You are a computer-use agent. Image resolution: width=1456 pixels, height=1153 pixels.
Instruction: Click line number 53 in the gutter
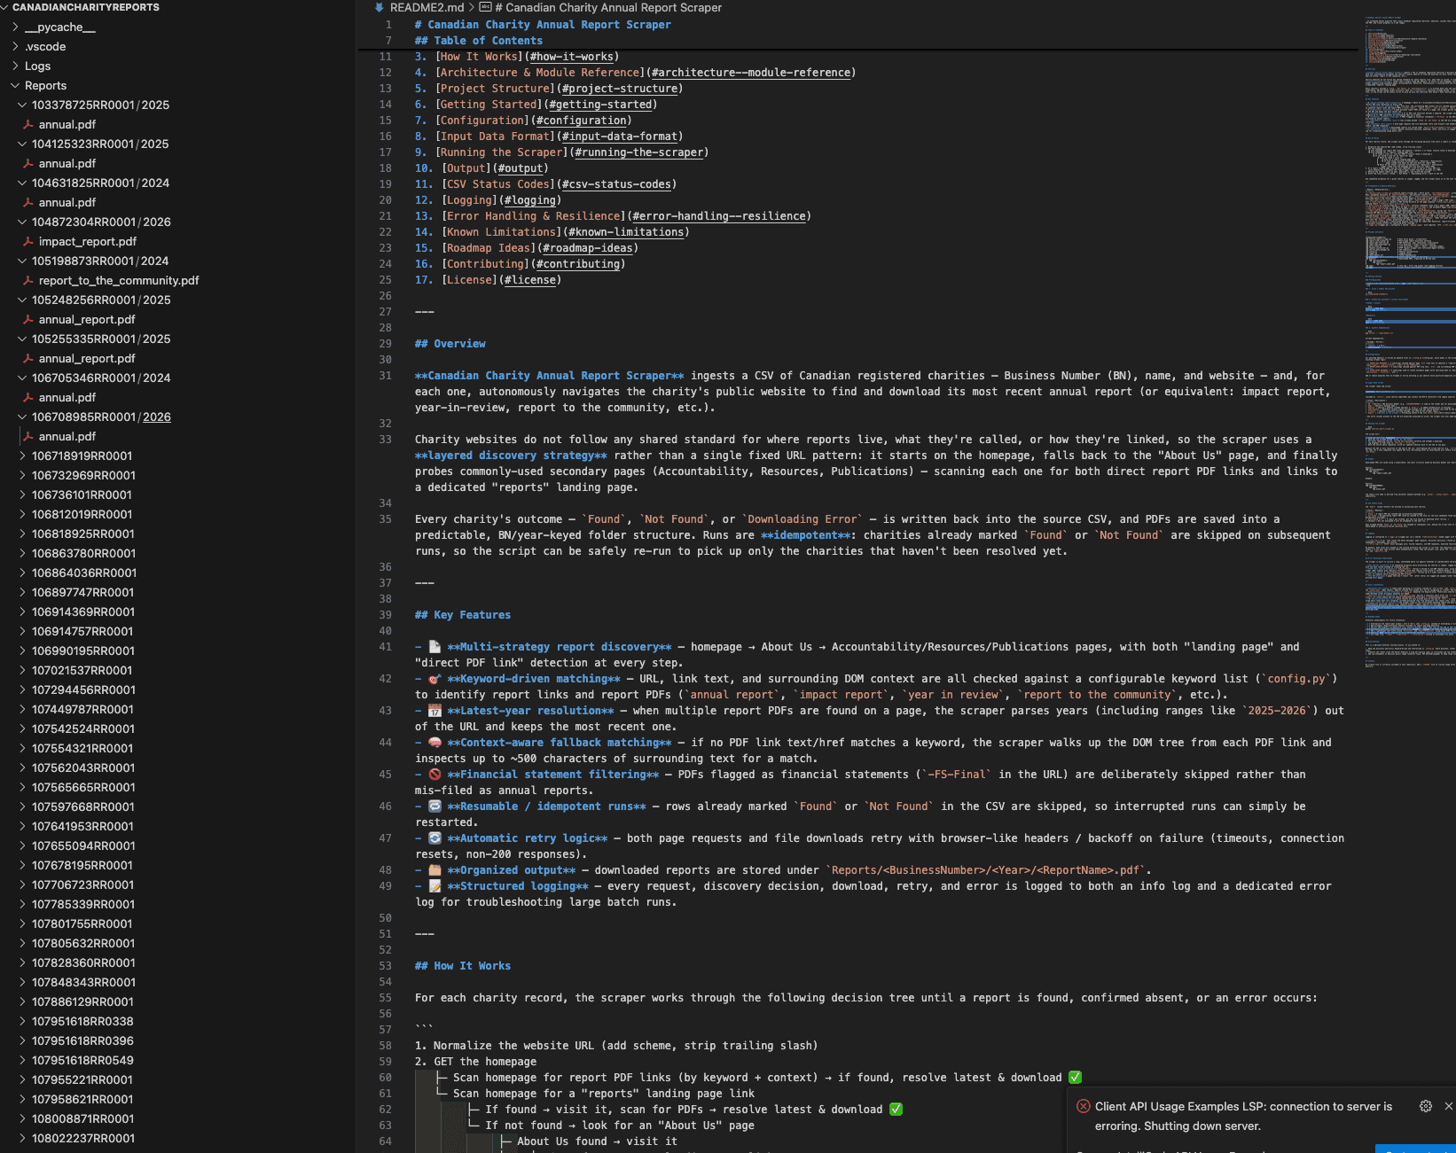point(385,966)
